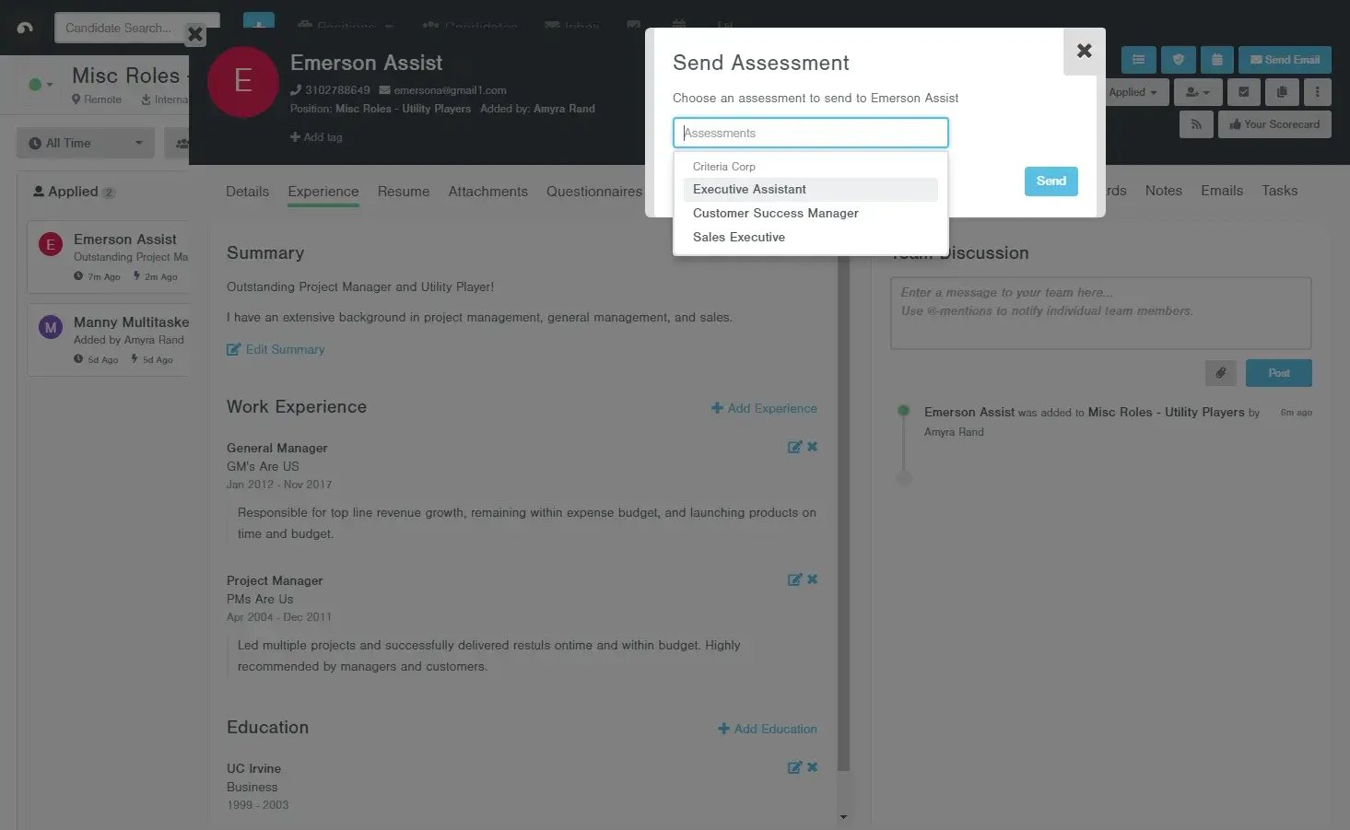Click the app logo in top-left corner
This screenshot has height=830, width=1350.
coord(25,28)
